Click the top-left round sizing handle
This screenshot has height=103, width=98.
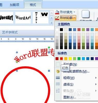17,52
